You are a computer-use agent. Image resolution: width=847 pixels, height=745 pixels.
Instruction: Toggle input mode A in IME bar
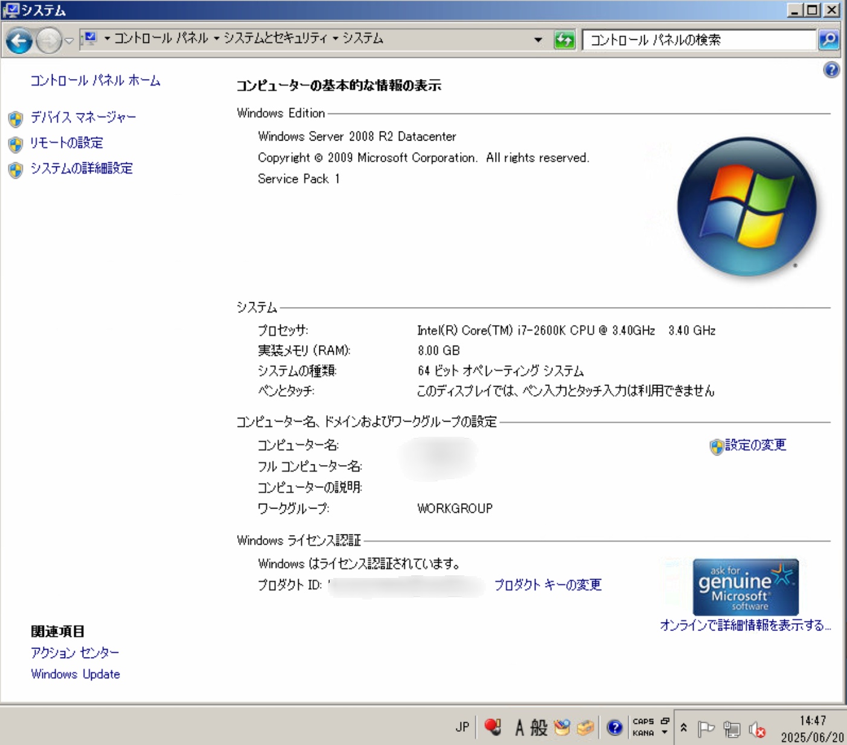519,728
